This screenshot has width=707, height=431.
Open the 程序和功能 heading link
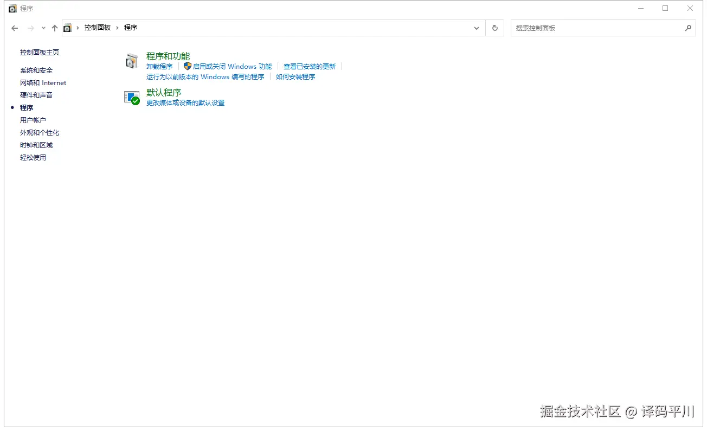point(168,56)
